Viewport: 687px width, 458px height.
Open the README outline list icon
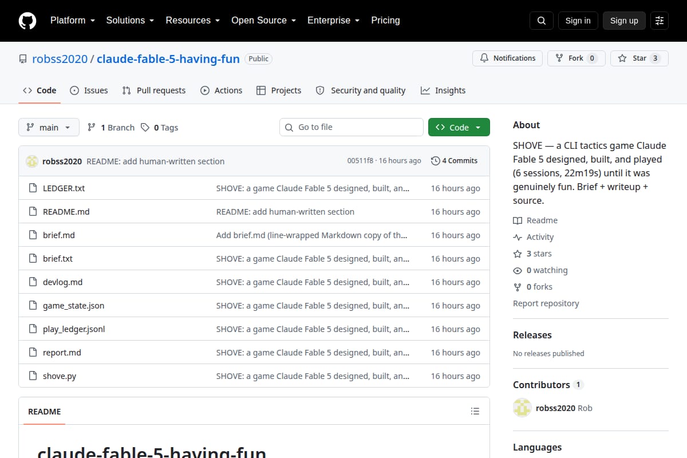475,411
